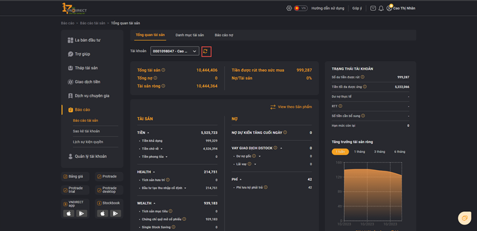Open Lịch sự kiện quyền submenu item
This screenshot has width=477, height=231.
click(x=88, y=142)
